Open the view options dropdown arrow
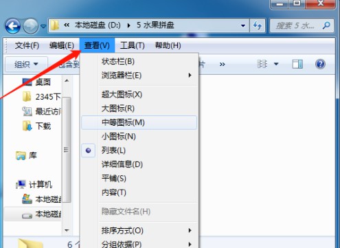 point(276,64)
